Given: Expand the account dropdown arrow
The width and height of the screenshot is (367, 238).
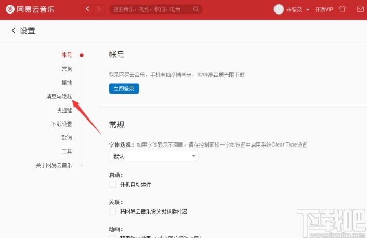Looking at the screenshot, I should (x=308, y=10).
